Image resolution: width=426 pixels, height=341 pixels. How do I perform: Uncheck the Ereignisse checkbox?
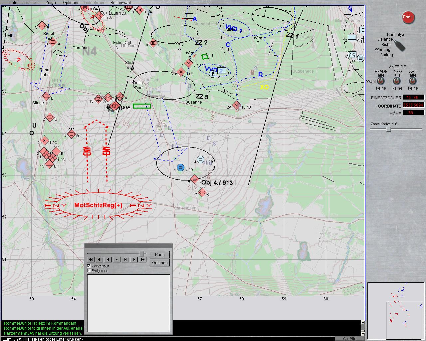tap(89, 271)
